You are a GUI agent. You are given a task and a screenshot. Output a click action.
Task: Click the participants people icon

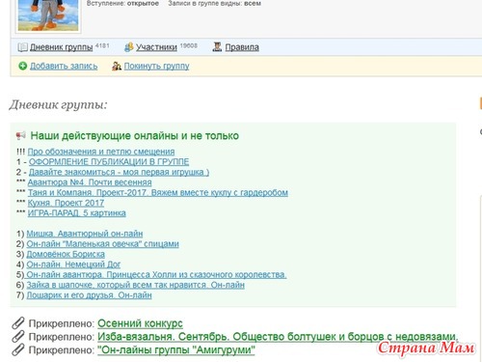128,47
